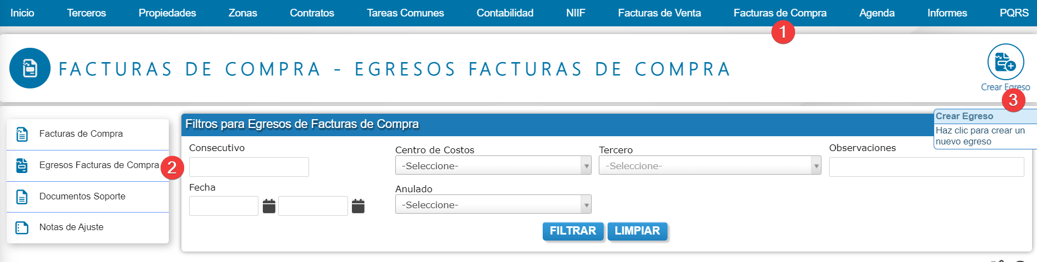Go to Tareas Comunes menu
Viewport: 1037px width, 262px height.
[405, 13]
